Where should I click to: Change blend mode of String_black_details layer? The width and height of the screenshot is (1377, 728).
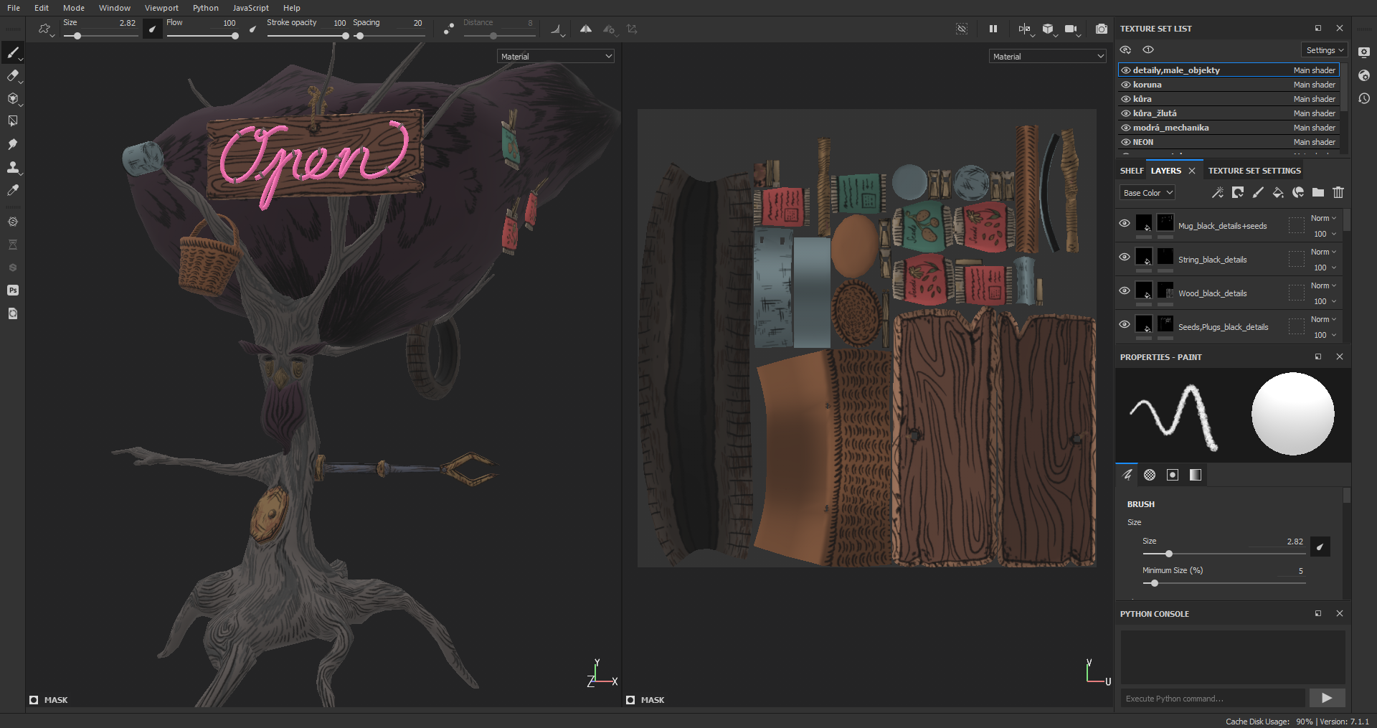pyautogui.click(x=1323, y=252)
